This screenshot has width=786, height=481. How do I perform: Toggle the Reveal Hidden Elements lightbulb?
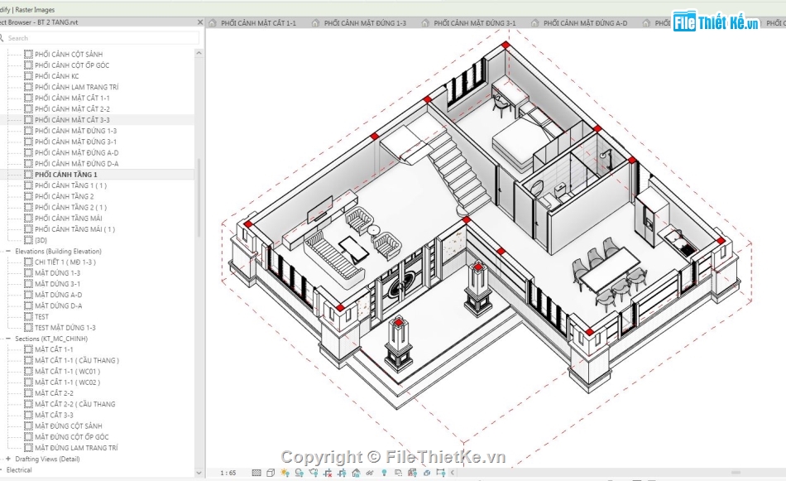pos(384,473)
